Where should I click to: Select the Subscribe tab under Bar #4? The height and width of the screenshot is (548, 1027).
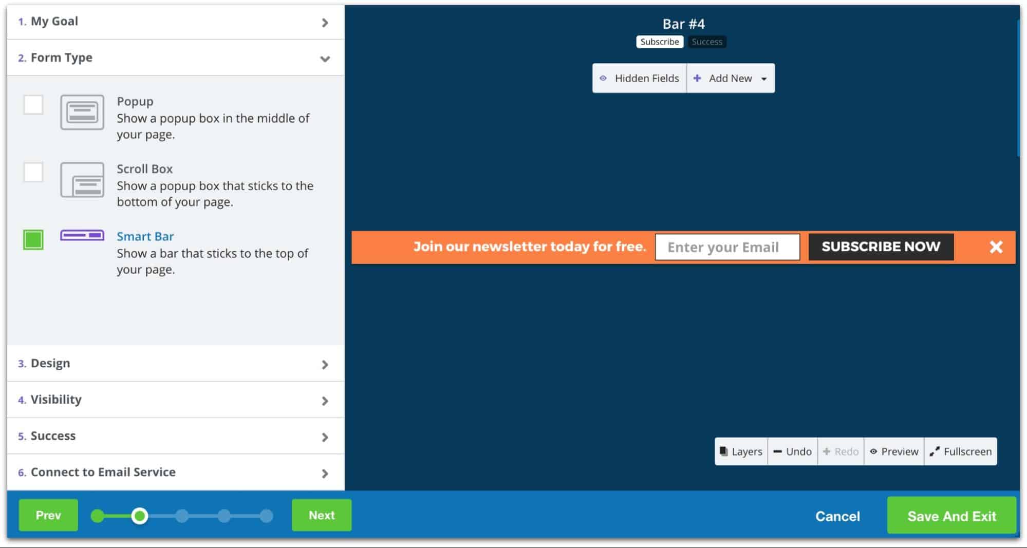click(659, 42)
